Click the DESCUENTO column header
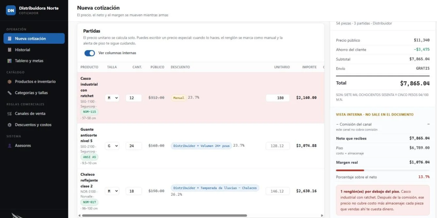437x218 pixels. click(x=180, y=67)
